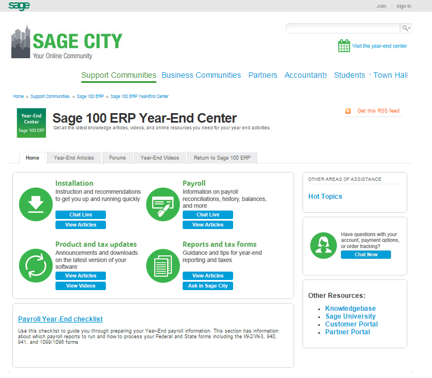
Task: Click View Articles under Reports and tax forms
Action: point(208,276)
